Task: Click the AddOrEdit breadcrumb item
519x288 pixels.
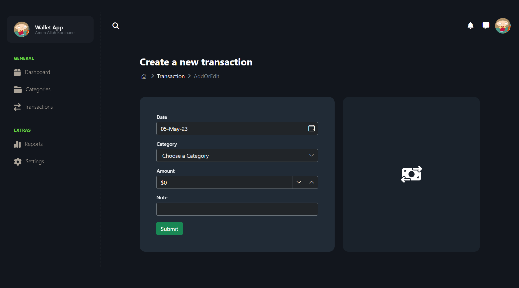Action: [x=206, y=76]
